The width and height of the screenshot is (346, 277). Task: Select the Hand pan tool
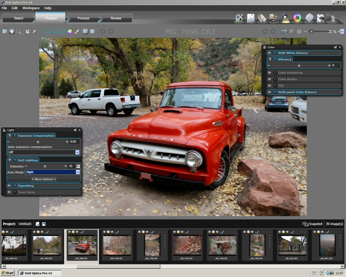point(12,31)
